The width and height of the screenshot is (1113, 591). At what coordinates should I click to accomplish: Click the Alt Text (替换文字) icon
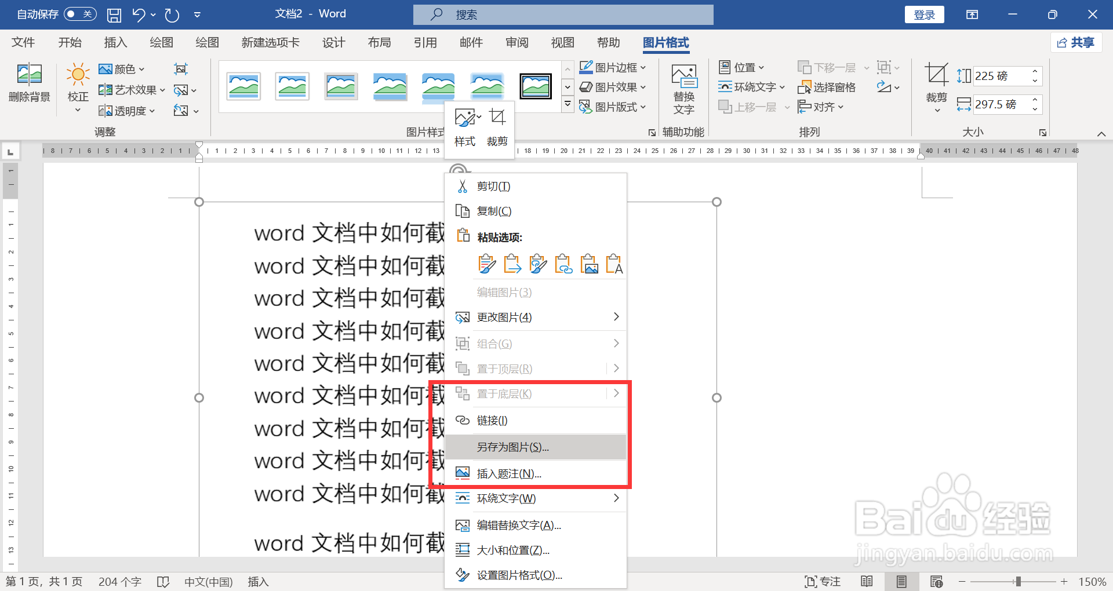(x=683, y=88)
